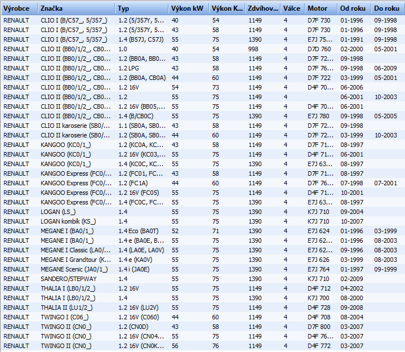The image size is (405, 352).
Task: Select the 1.2 (KC0A, KC... type cell
Action: (x=141, y=145)
